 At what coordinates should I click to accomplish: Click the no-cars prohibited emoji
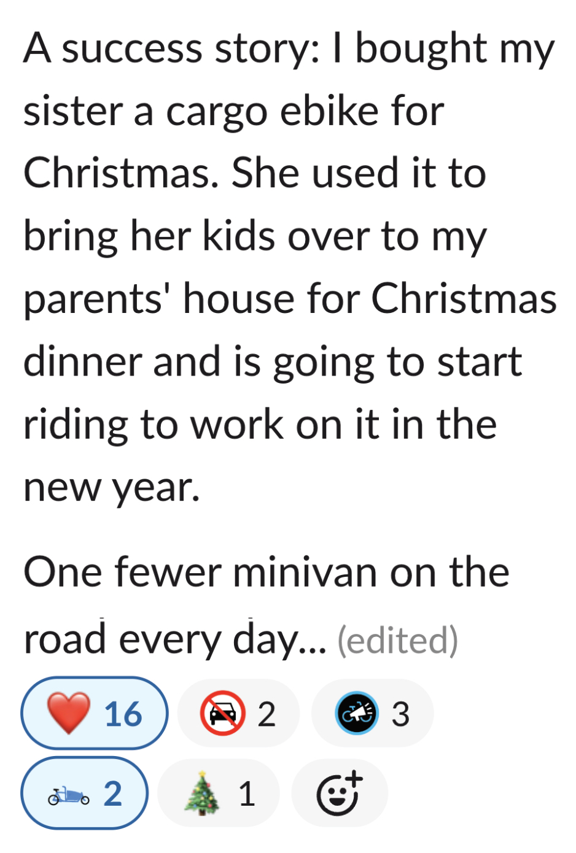(x=222, y=713)
